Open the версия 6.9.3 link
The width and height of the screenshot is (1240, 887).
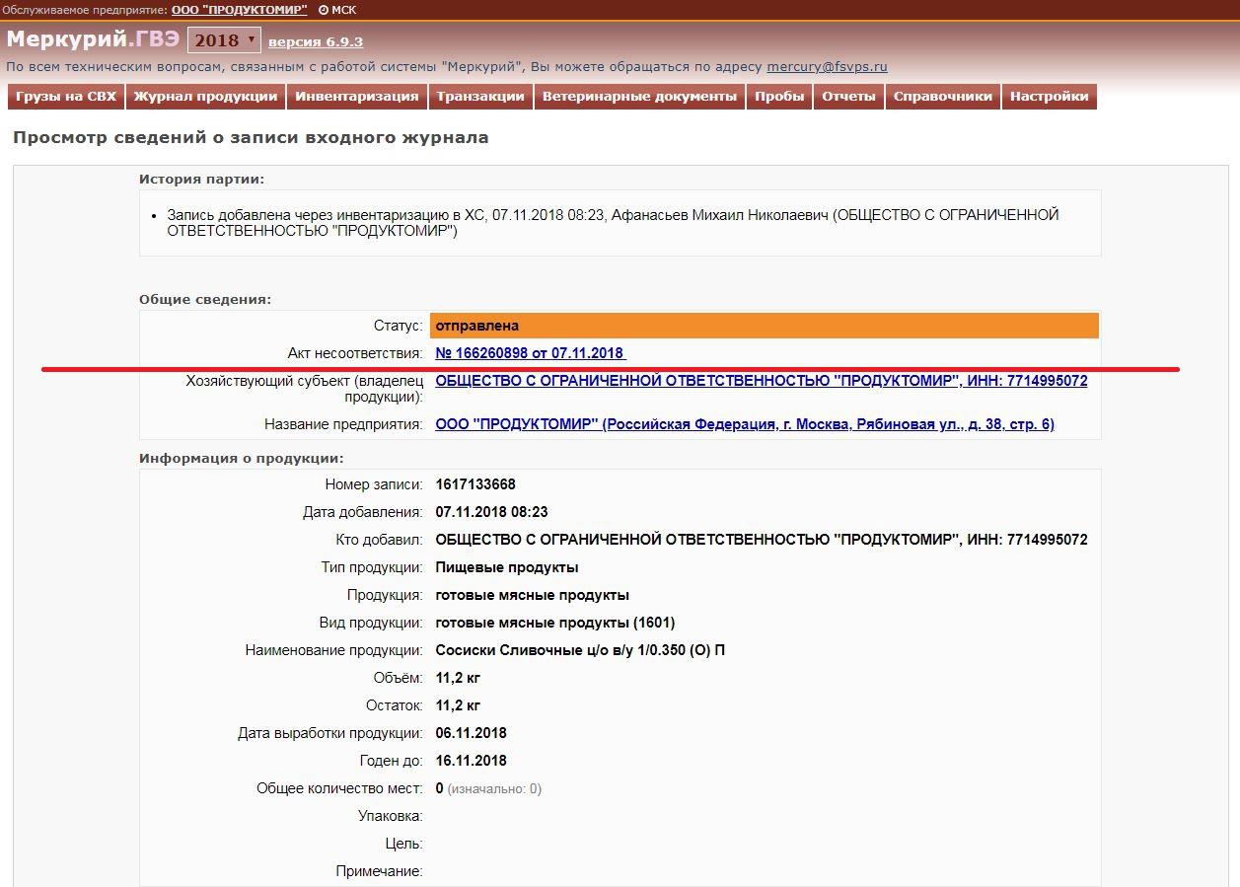[x=316, y=42]
